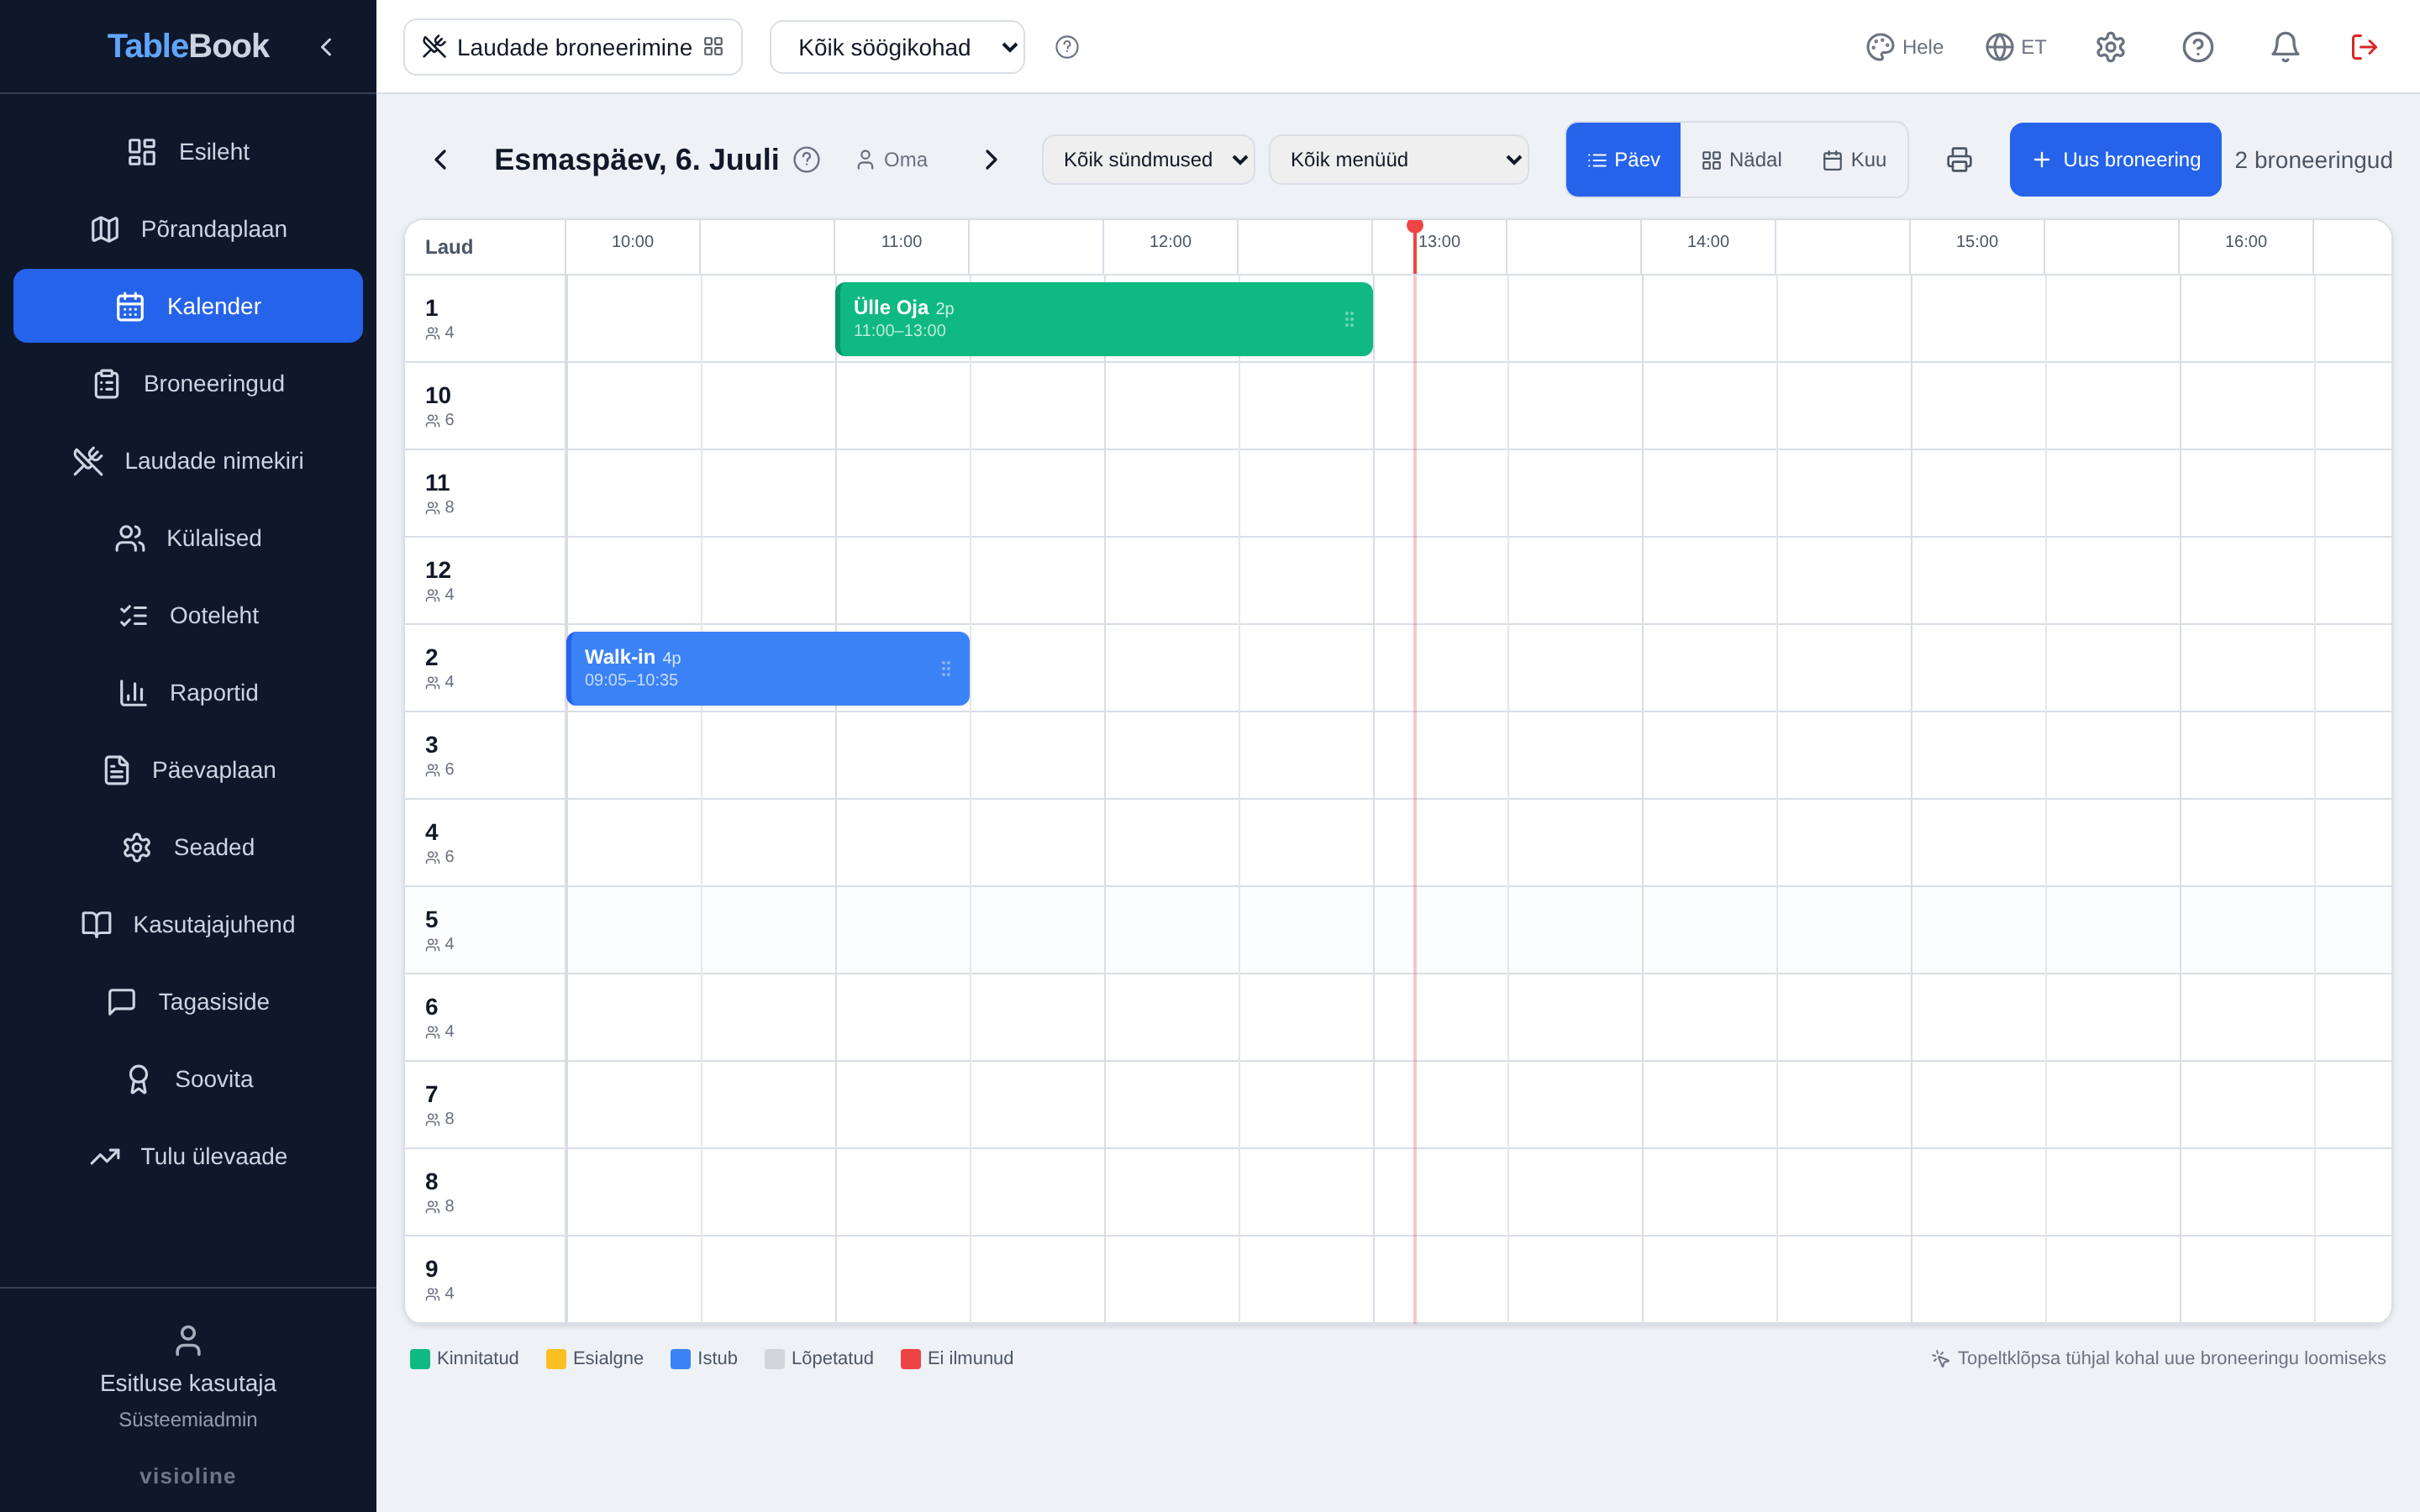Screen dimensions: 2420x1512
Task: Click help icon next to date title
Action: coord(806,160)
